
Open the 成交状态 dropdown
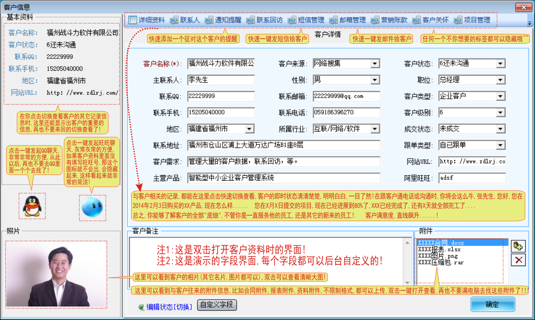click(x=501, y=129)
